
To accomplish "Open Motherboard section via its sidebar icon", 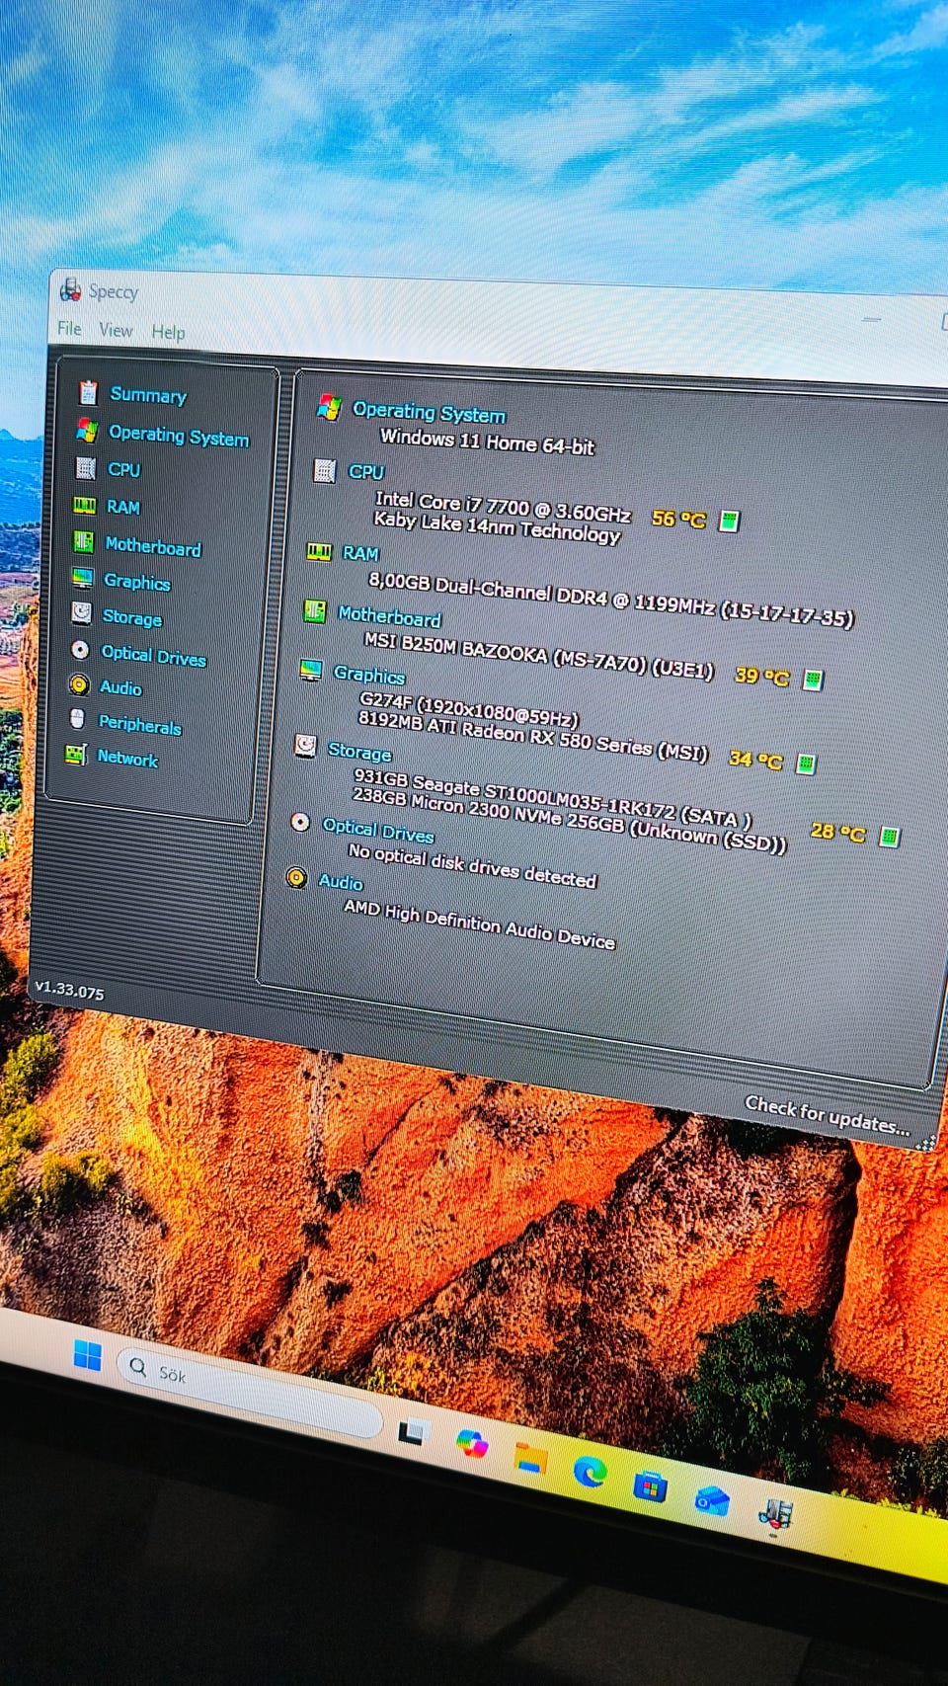I will click(84, 541).
